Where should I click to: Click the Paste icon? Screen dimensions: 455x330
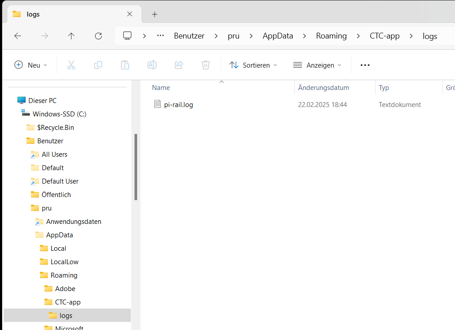(125, 65)
